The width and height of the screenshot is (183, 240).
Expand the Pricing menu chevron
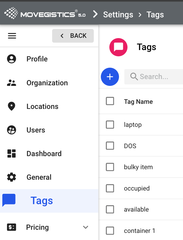(86, 227)
